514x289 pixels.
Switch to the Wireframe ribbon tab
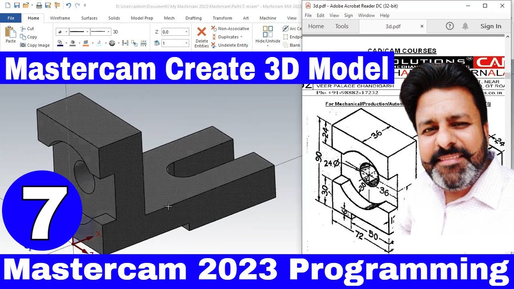coord(60,18)
